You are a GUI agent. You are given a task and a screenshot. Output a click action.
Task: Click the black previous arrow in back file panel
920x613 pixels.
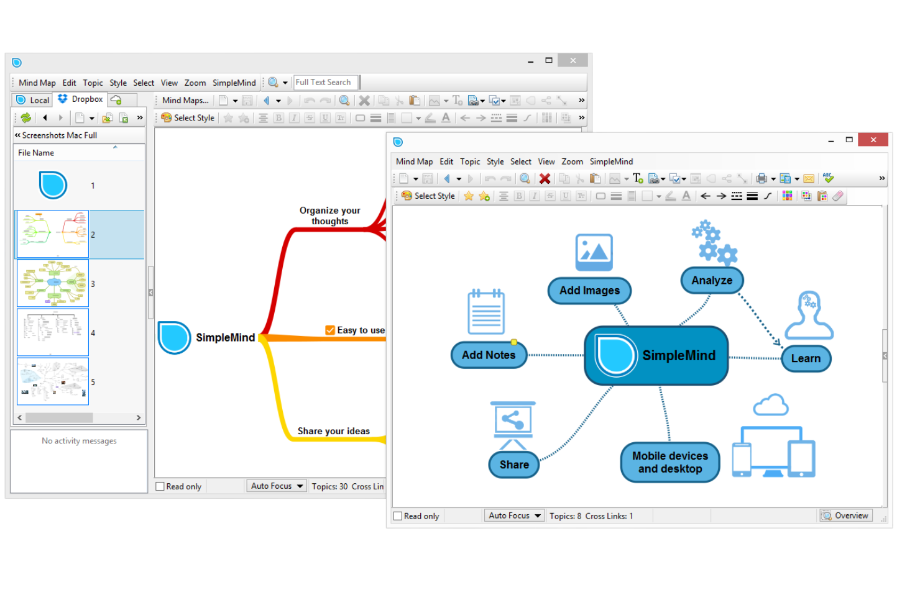click(x=45, y=117)
